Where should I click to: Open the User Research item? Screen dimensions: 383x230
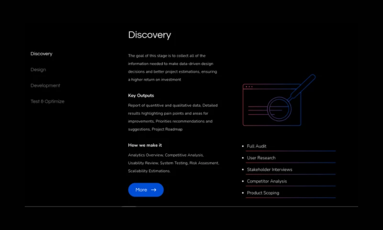click(261, 158)
